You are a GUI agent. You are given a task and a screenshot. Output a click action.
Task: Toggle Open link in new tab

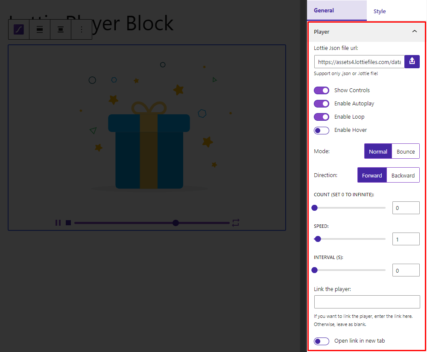pyautogui.click(x=322, y=341)
